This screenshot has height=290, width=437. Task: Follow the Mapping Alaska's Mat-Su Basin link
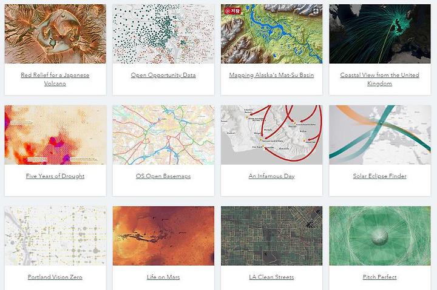(x=271, y=75)
